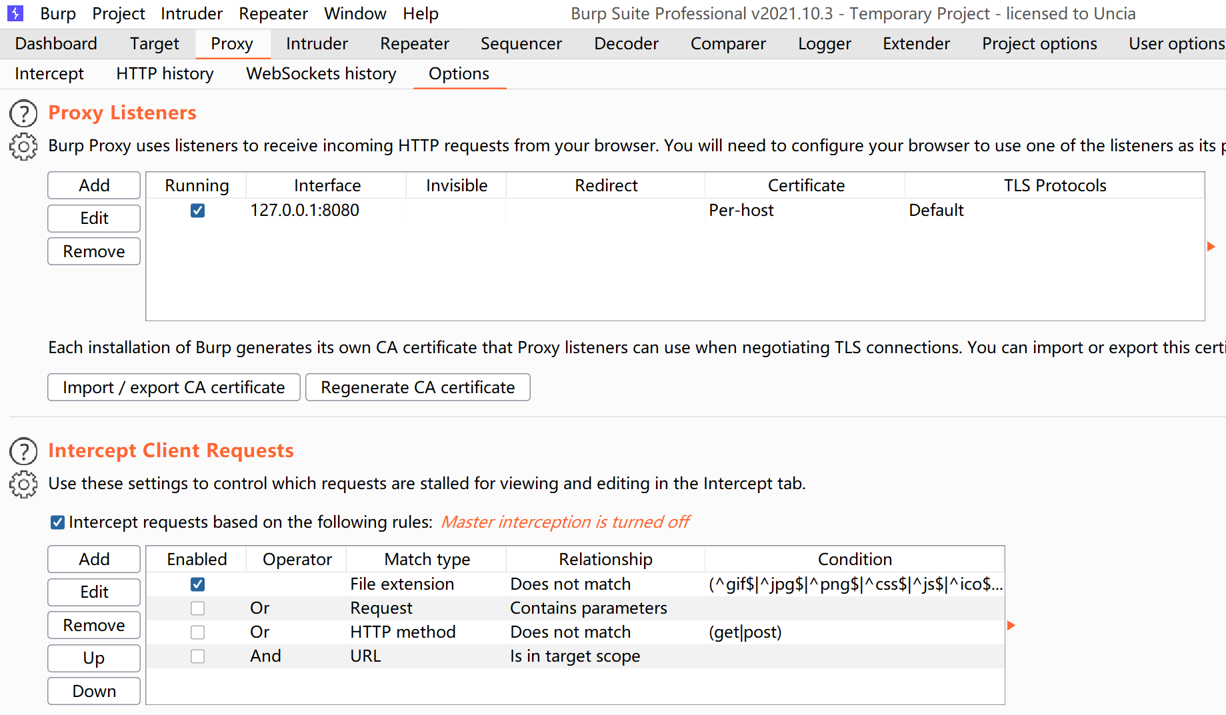1226x715 pixels.
Task: Edit the selected intercept rule
Action: (94, 592)
